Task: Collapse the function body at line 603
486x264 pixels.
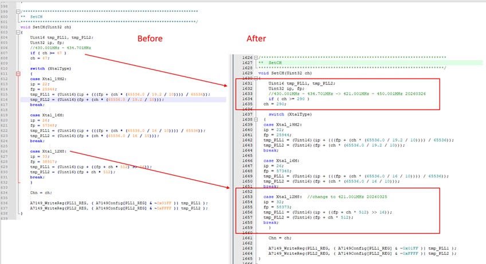Action: (x=18, y=32)
